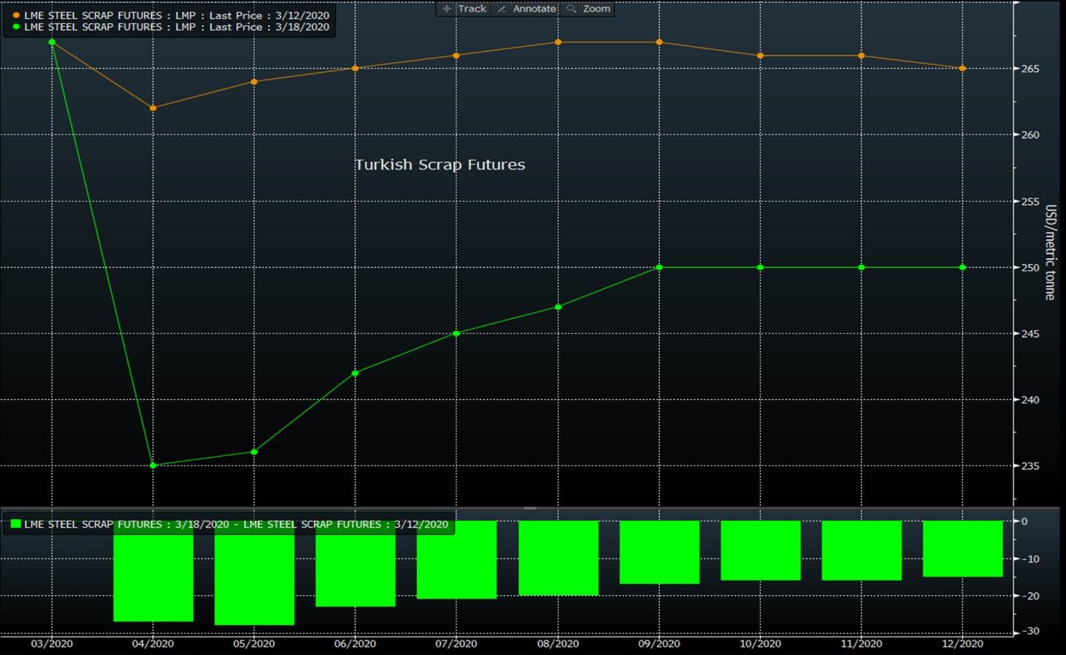Screen dimensions: 1066x655
Task: Activate the Track crosshair tool
Action: 465,9
